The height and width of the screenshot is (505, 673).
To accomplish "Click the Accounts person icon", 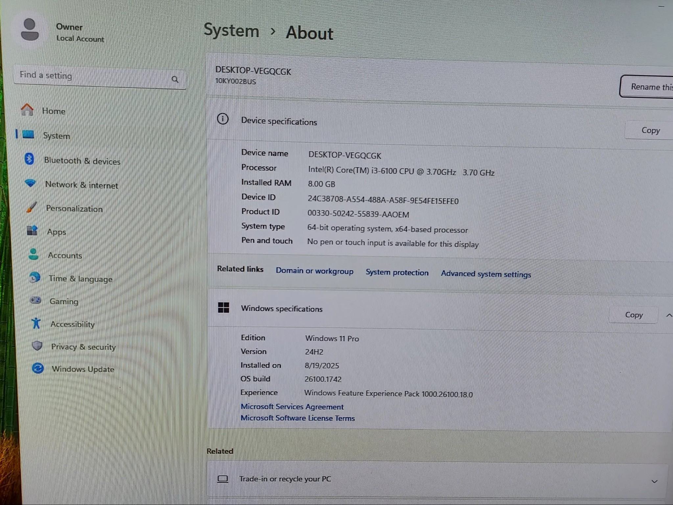I will [33, 254].
